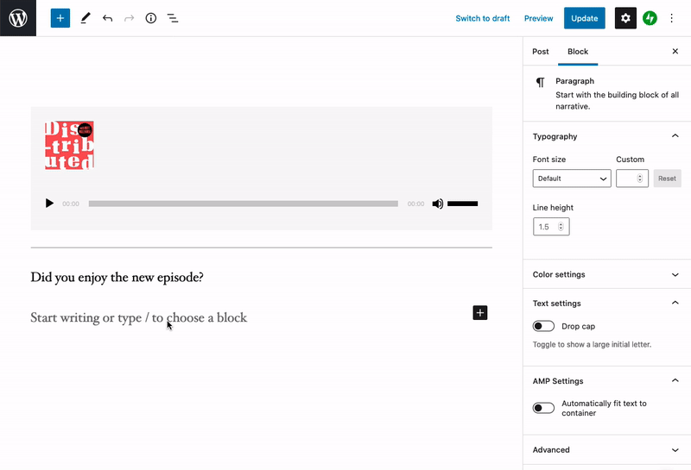Viewport: 691px width, 470px height.
Task: Switch to the Block tab
Action: [578, 52]
